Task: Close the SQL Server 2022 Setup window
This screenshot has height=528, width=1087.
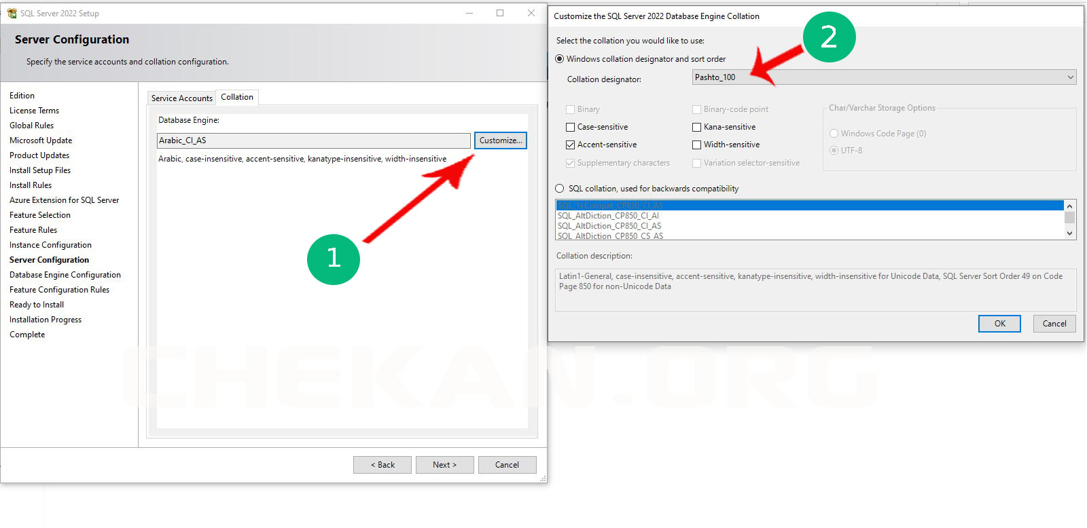Action: 531,13
